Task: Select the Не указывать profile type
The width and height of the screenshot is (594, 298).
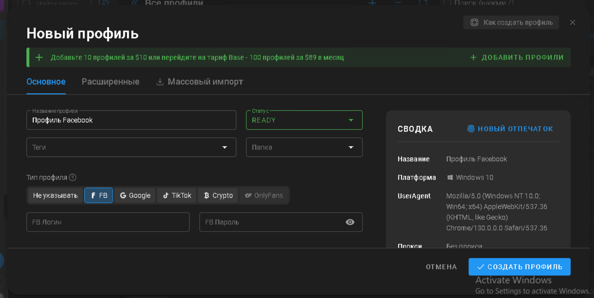Action: coord(55,195)
